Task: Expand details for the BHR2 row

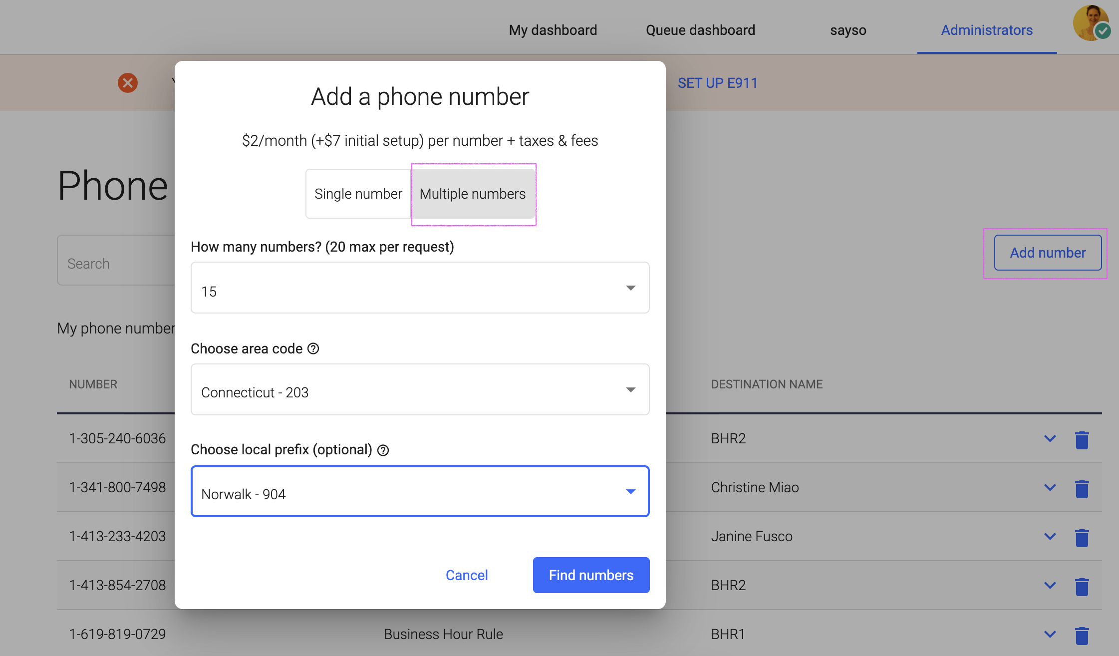Action: [x=1050, y=439]
